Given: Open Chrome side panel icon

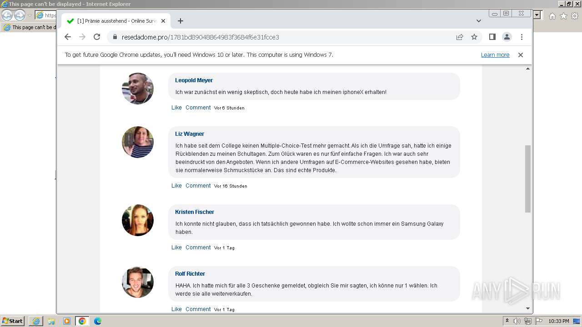Looking at the screenshot, I should pyautogui.click(x=492, y=37).
